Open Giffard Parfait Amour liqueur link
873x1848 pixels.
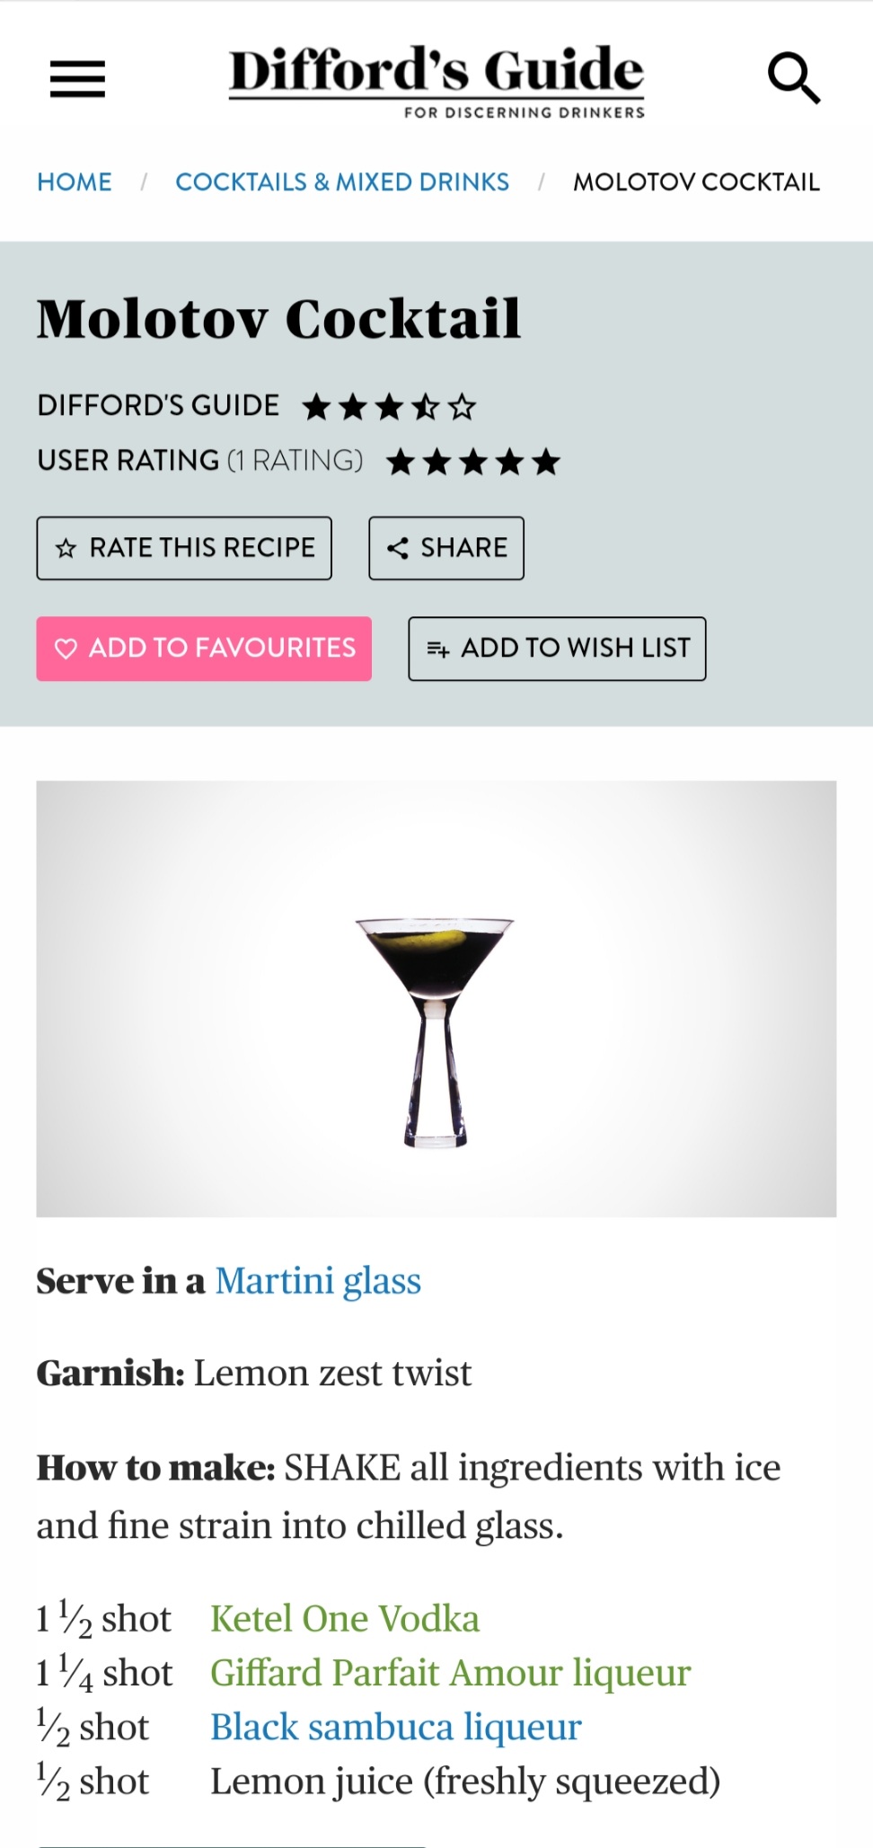pyautogui.click(x=450, y=1673)
